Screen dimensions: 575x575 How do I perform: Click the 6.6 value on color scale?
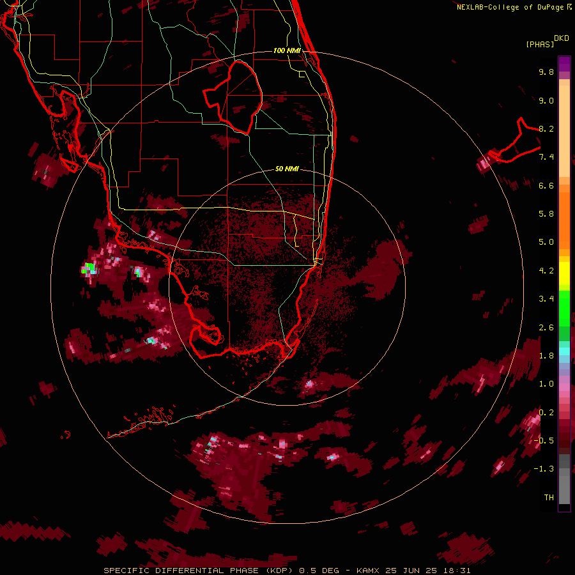(x=546, y=185)
